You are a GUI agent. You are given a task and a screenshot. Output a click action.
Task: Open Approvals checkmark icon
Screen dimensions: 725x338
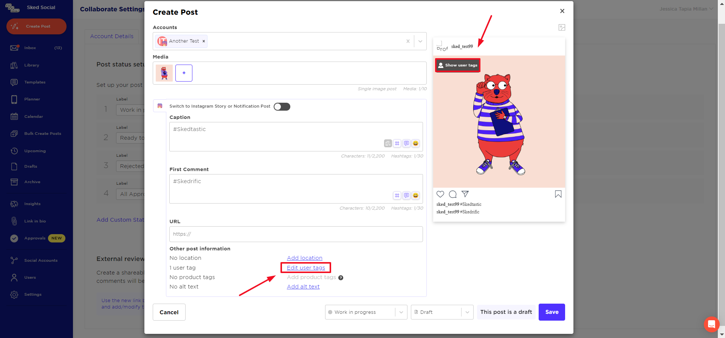(14, 238)
